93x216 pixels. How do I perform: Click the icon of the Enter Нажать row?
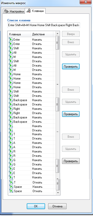pyautogui.click(x=11, y=40)
